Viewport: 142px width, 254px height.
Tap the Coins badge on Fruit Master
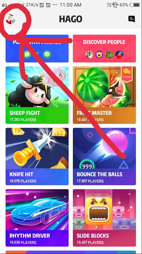pyautogui.click(x=127, y=74)
